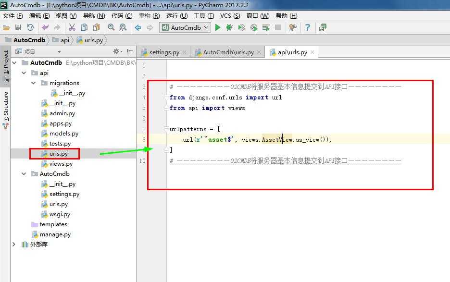Viewport: 450px width, 282px height.
Task: Close the settings.py tab
Action: pos(185,52)
